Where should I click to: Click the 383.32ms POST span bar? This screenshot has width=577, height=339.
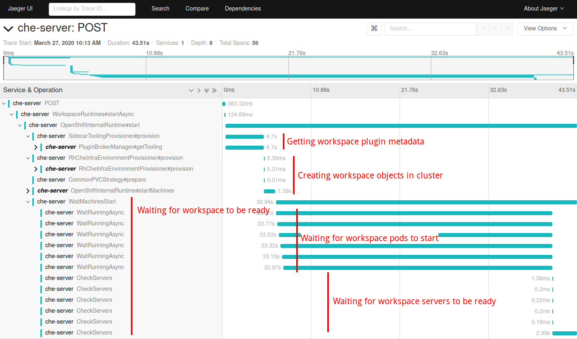click(224, 104)
